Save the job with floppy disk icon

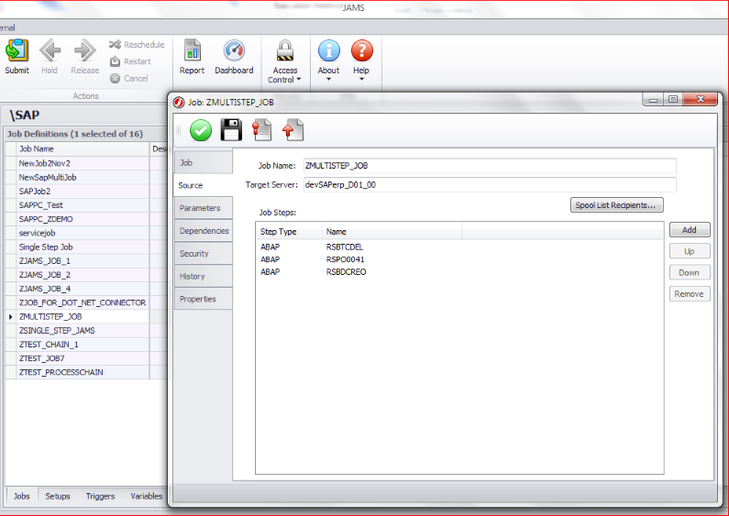[x=231, y=130]
